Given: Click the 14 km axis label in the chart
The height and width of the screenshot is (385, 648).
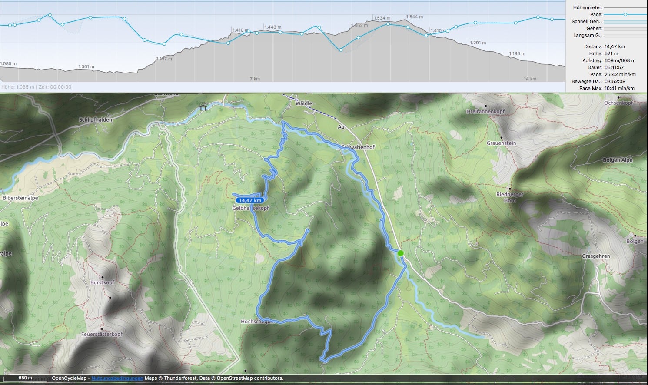Looking at the screenshot, I should (x=530, y=79).
